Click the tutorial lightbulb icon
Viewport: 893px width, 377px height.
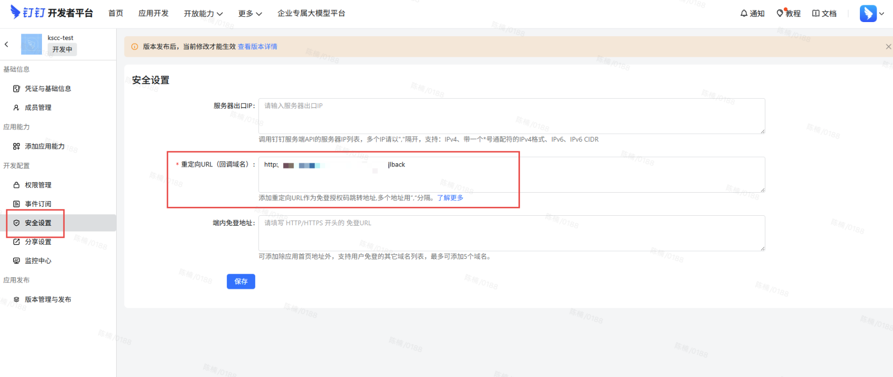(780, 13)
